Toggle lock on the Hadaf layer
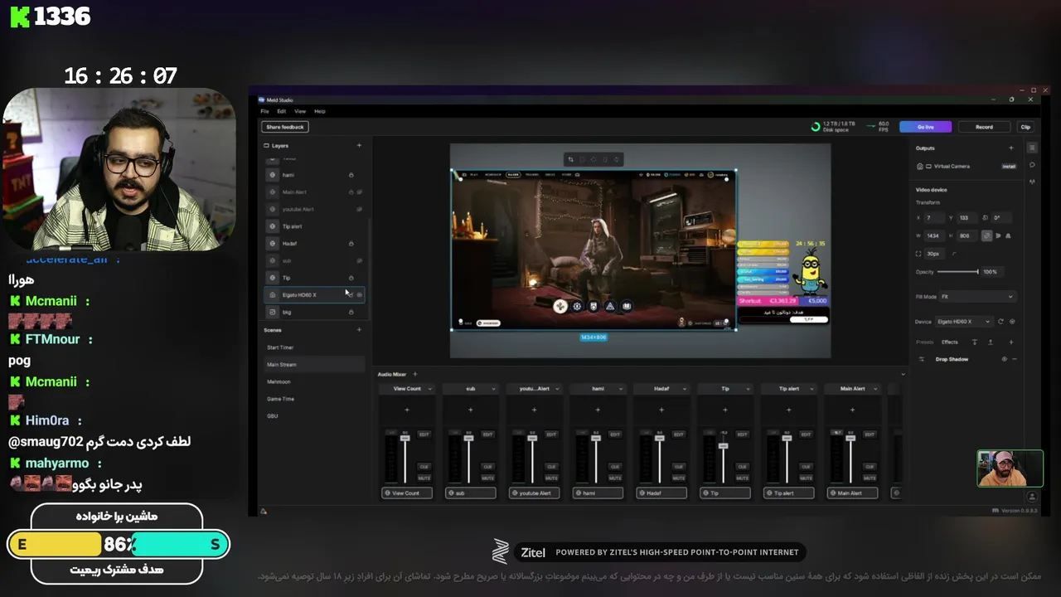This screenshot has width=1061, height=597. coord(351,243)
